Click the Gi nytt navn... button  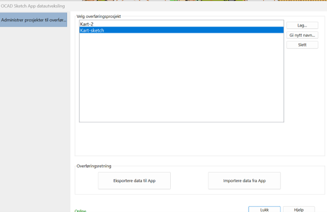(302, 35)
